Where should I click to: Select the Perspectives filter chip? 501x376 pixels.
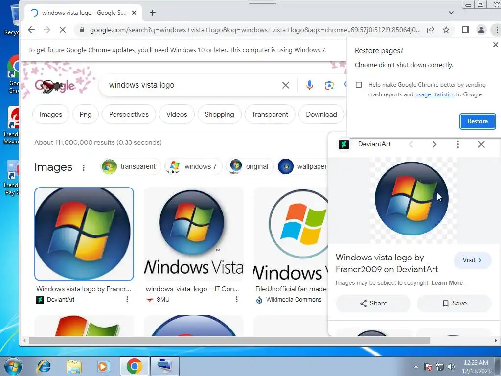pyautogui.click(x=129, y=114)
